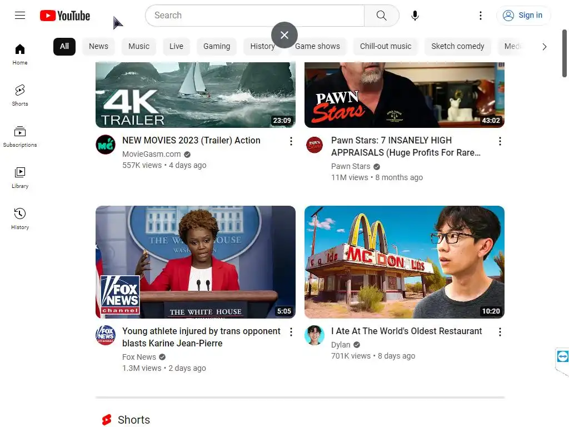
Task: Click Dylan channel avatar
Action: coord(315,335)
